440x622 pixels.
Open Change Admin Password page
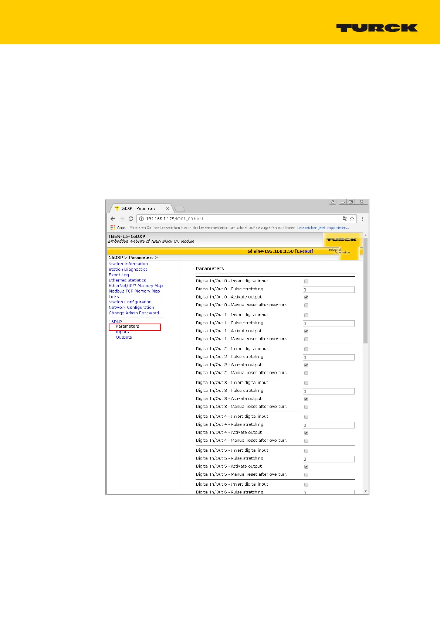click(x=134, y=313)
